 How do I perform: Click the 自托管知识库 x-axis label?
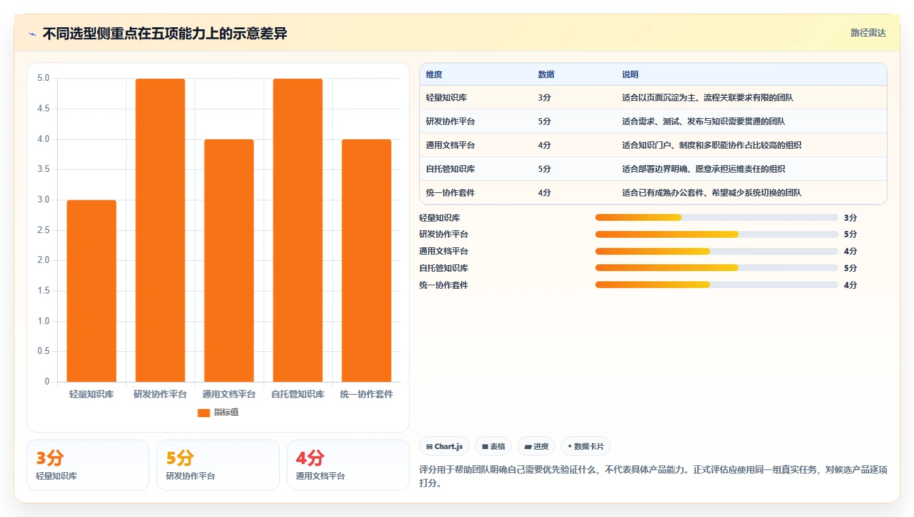(x=298, y=394)
